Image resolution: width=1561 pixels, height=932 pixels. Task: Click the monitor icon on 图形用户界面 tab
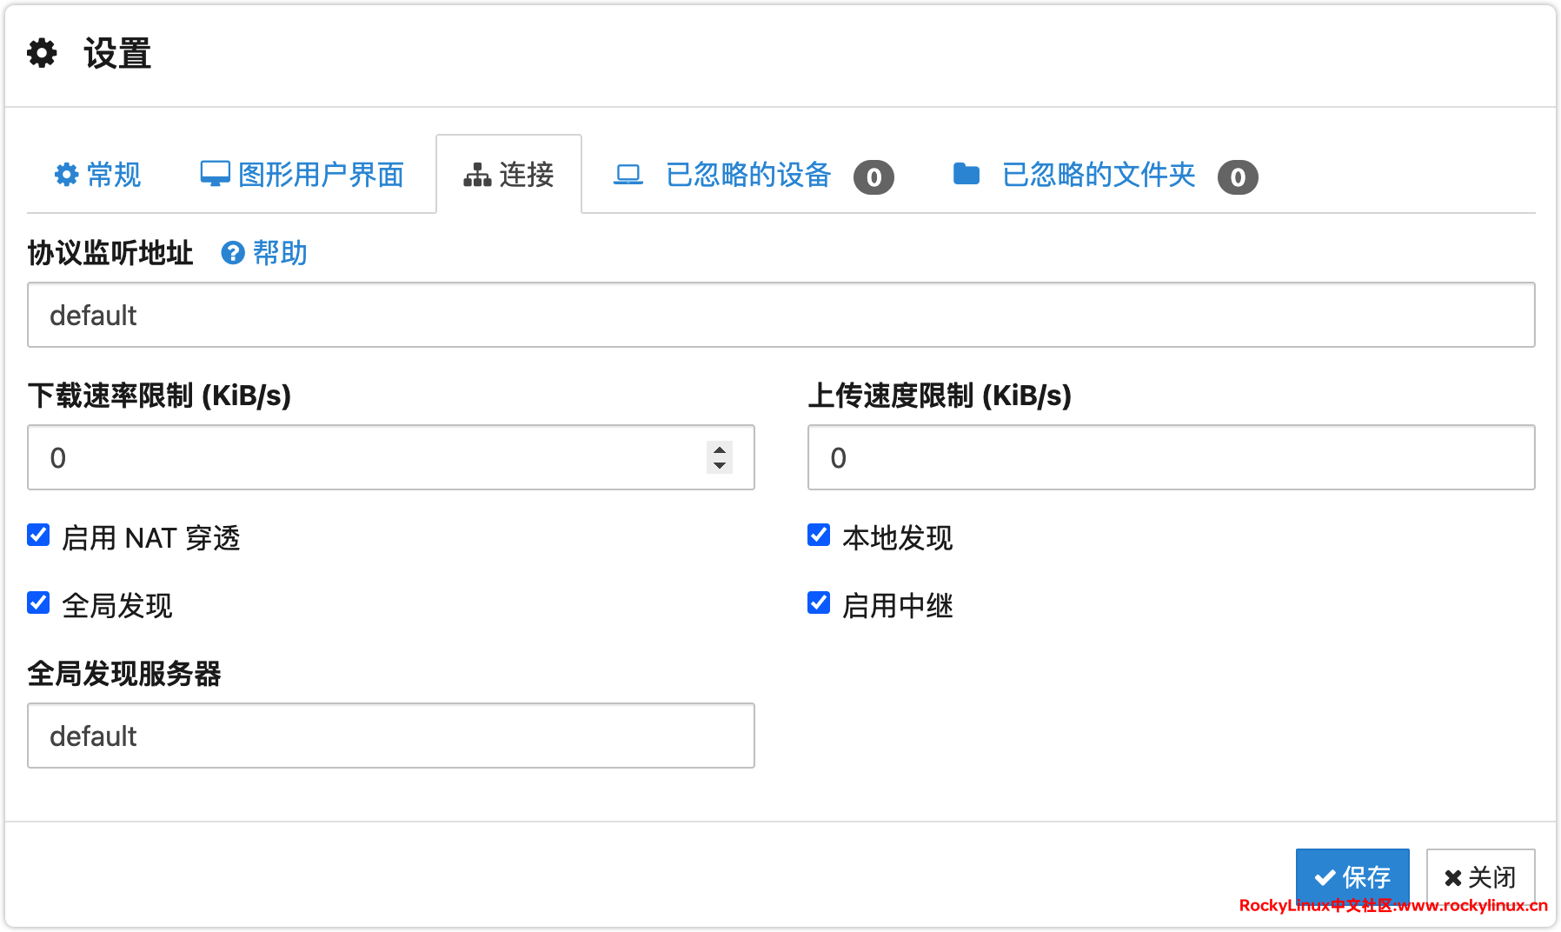[215, 174]
